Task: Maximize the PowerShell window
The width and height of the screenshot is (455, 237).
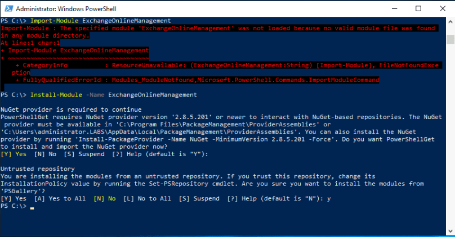Action: (x=417, y=9)
